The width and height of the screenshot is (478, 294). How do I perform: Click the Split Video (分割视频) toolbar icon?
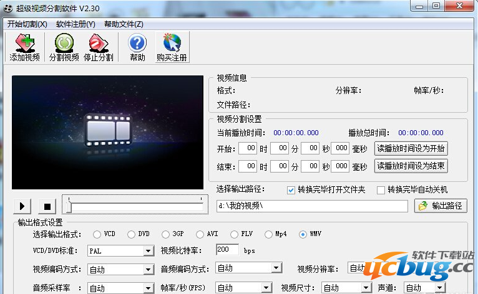coord(64,47)
